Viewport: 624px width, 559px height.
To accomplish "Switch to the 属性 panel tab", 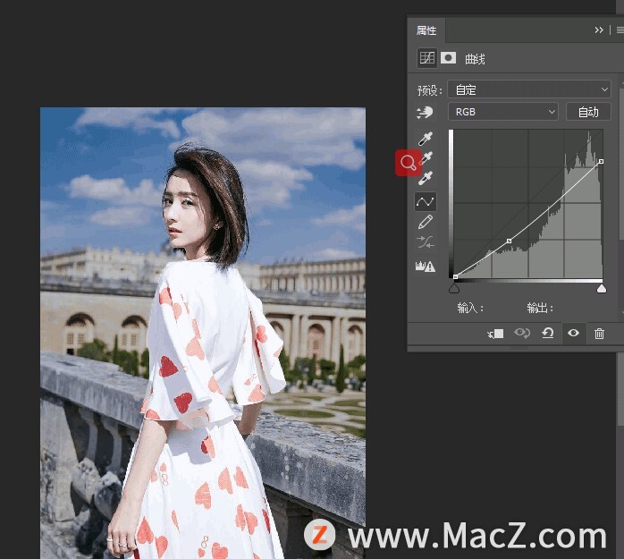I will [426, 30].
